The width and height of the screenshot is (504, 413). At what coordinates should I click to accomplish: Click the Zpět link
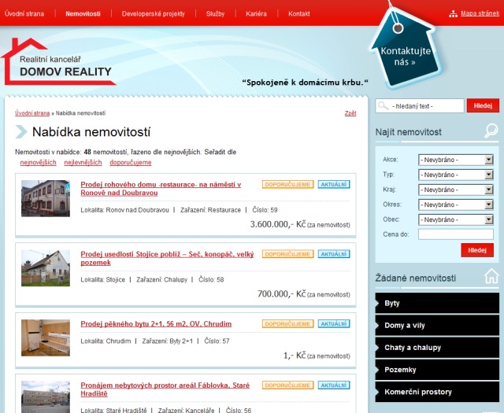(350, 113)
